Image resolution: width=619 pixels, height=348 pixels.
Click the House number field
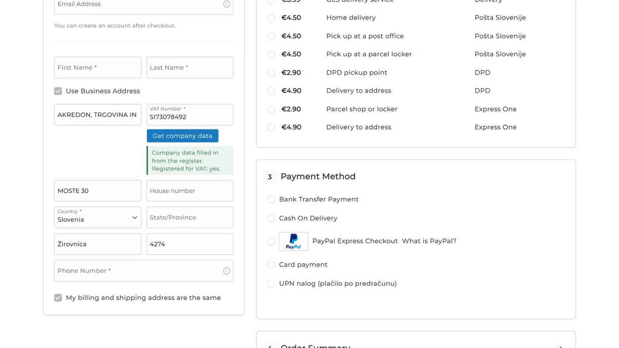pos(190,191)
